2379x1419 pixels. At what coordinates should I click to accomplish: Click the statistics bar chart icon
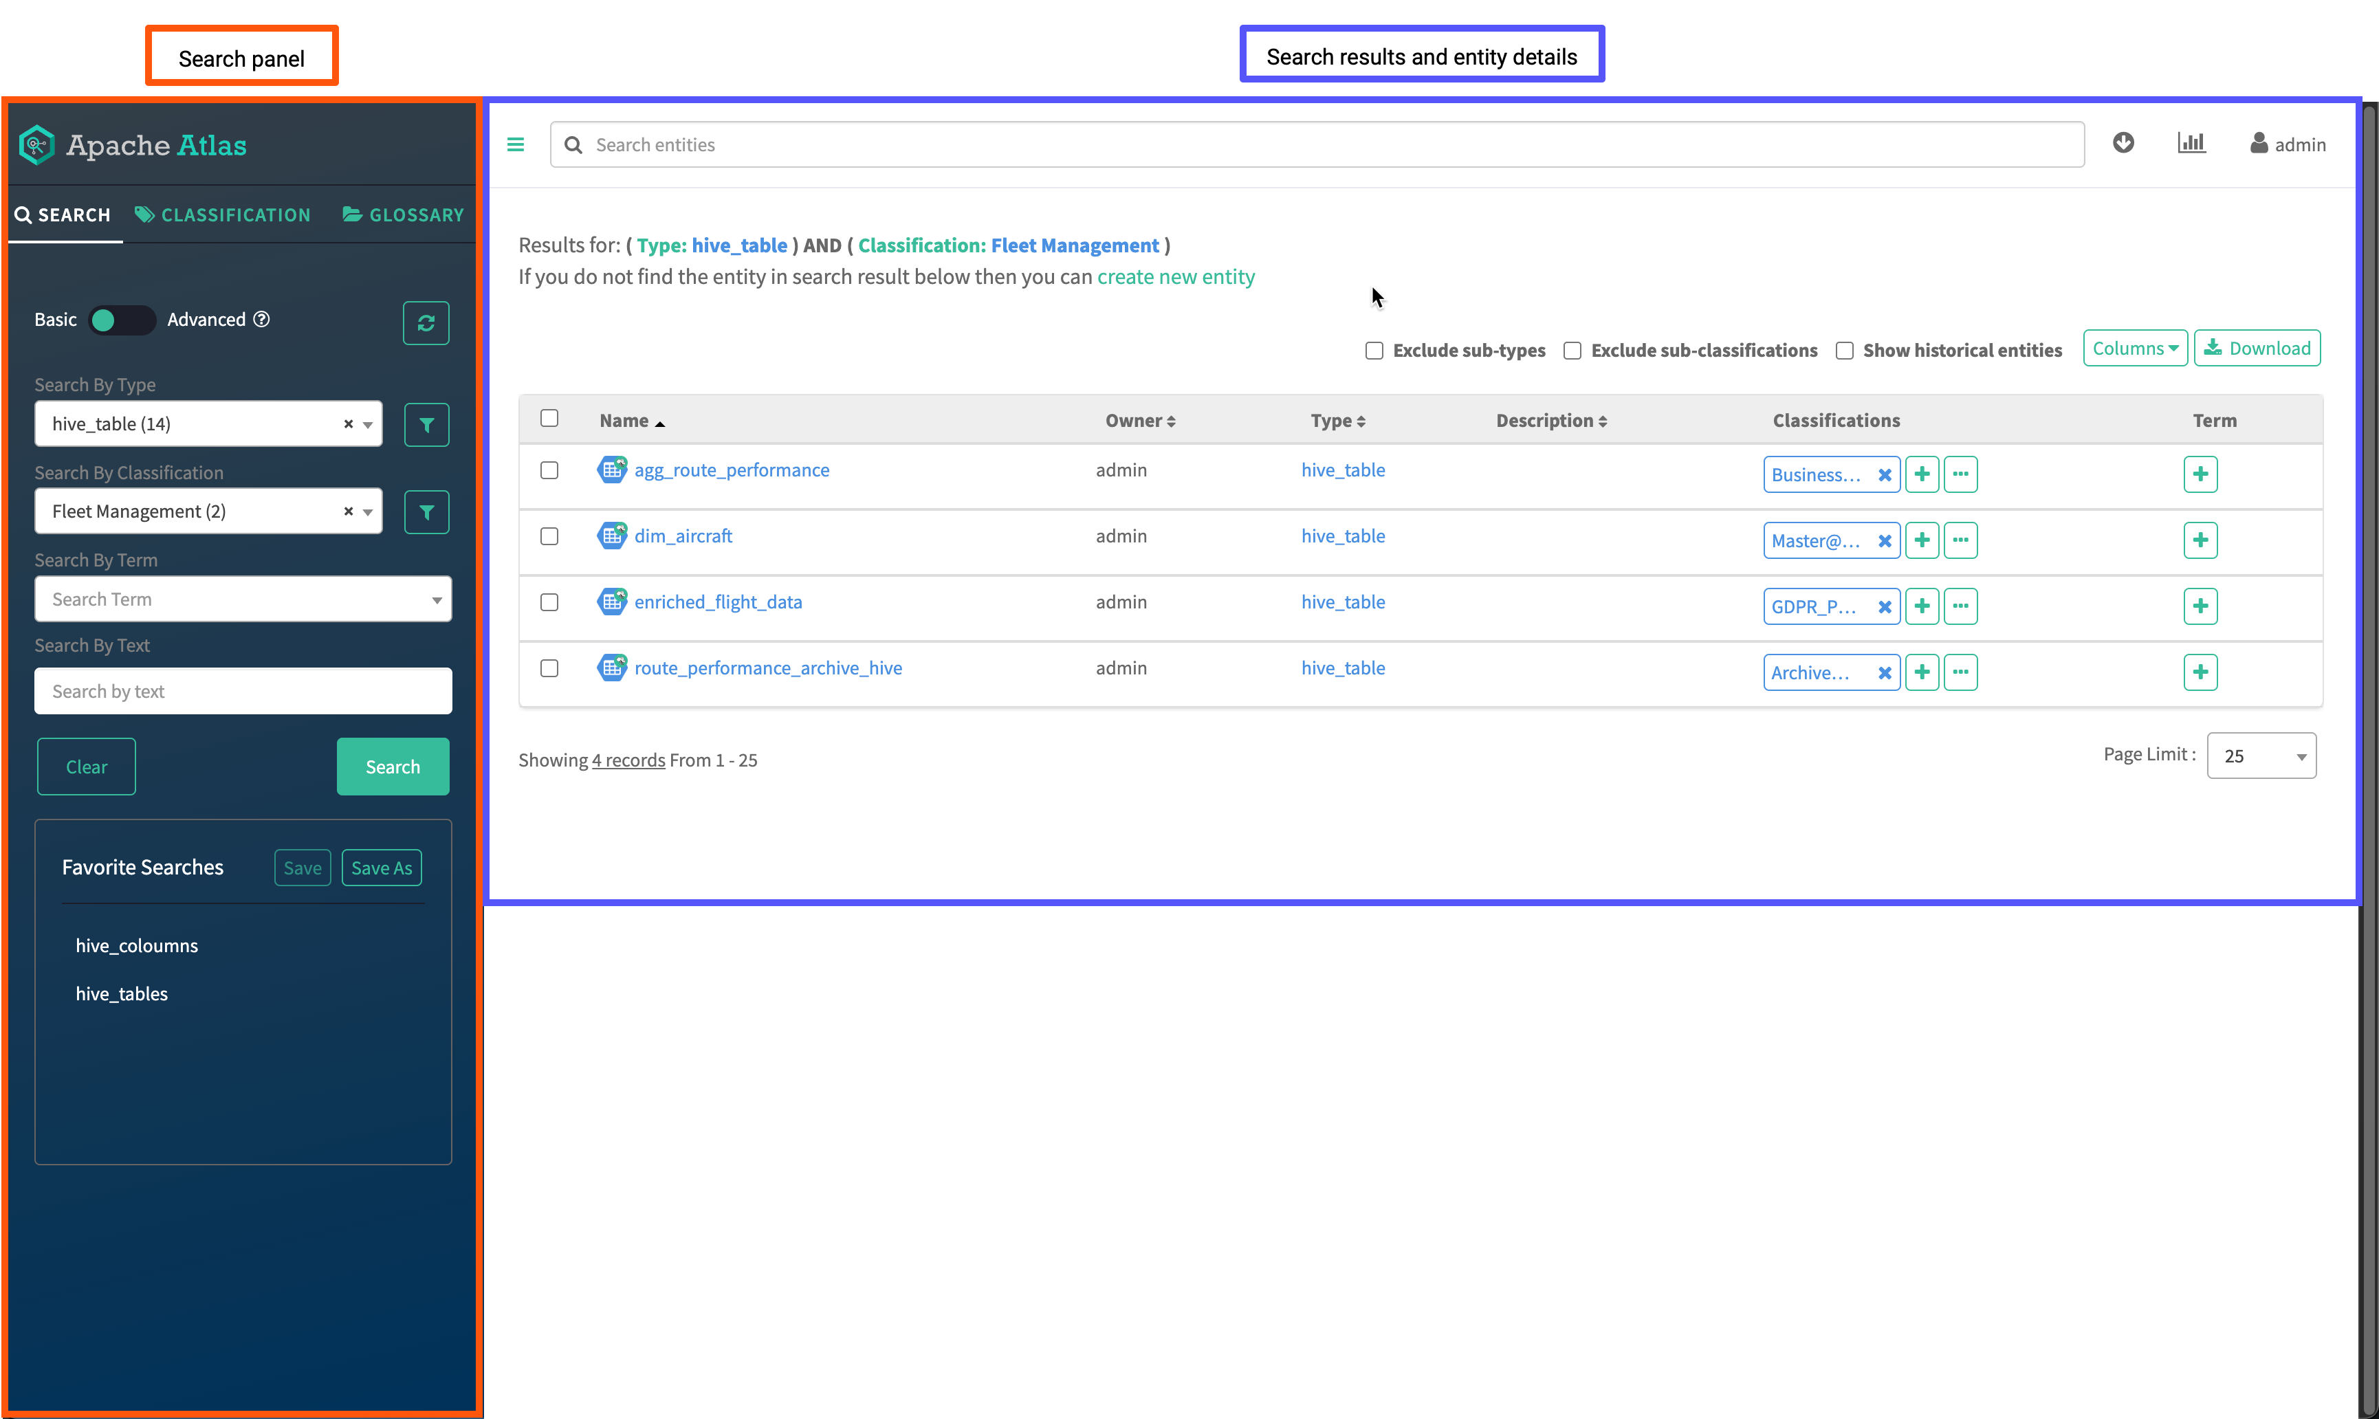coord(2191,144)
